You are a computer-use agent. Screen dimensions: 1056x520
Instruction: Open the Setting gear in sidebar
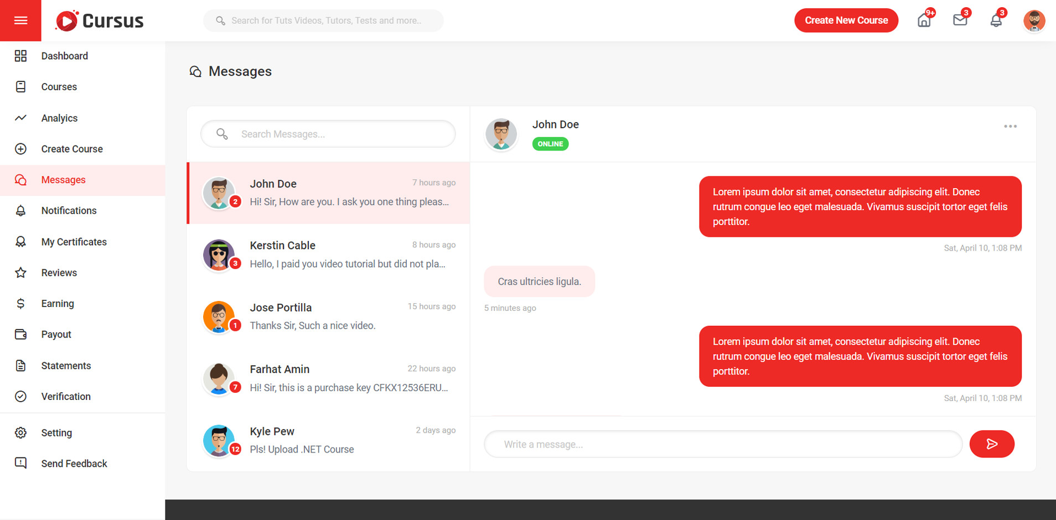click(56, 433)
